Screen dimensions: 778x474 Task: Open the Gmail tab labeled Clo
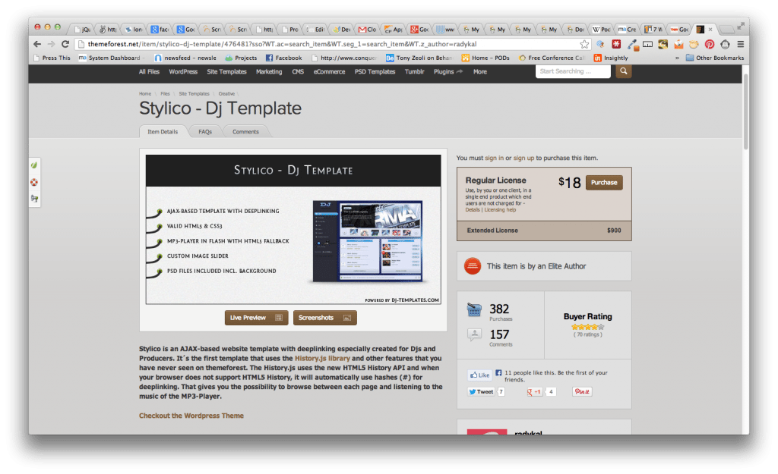click(367, 30)
